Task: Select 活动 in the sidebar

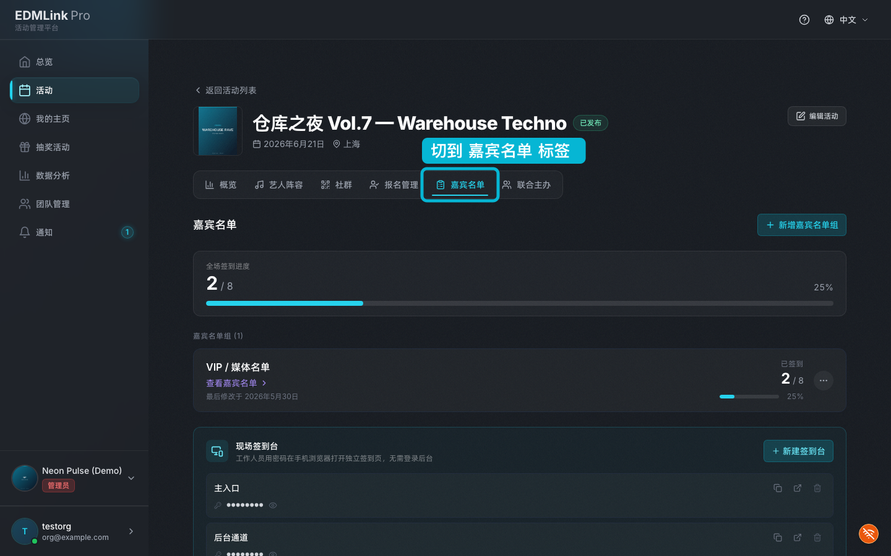Action: coord(74,90)
